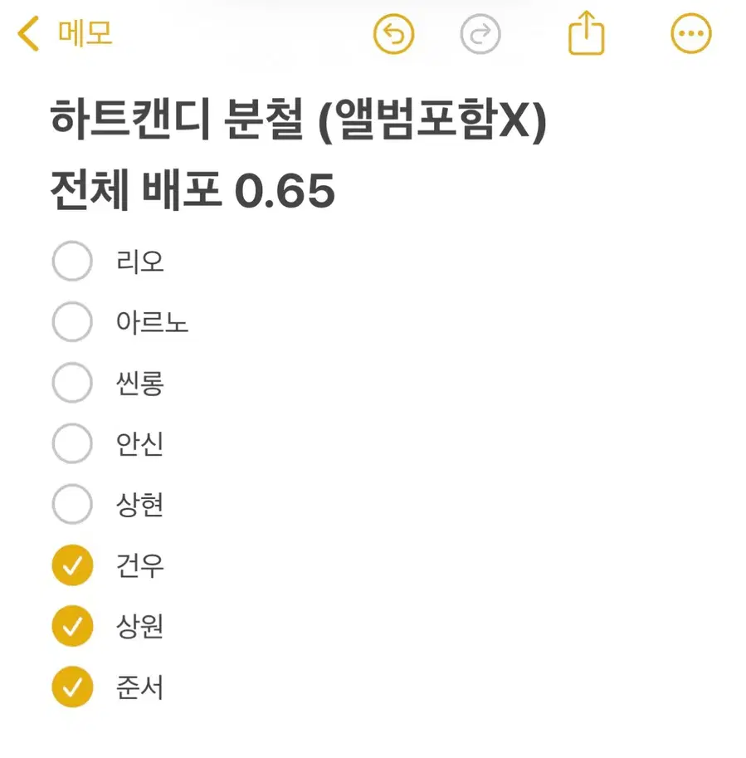Check off the 상현 item
This screenshot has height=758, width=746.
pos(72,504)
